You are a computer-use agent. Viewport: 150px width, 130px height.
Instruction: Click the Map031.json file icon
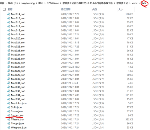click(9, 83)
